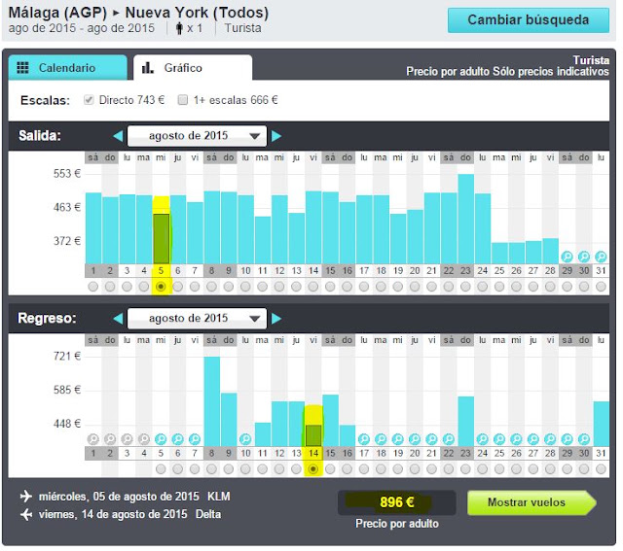Search return prices for August 26

click(516, 439)
